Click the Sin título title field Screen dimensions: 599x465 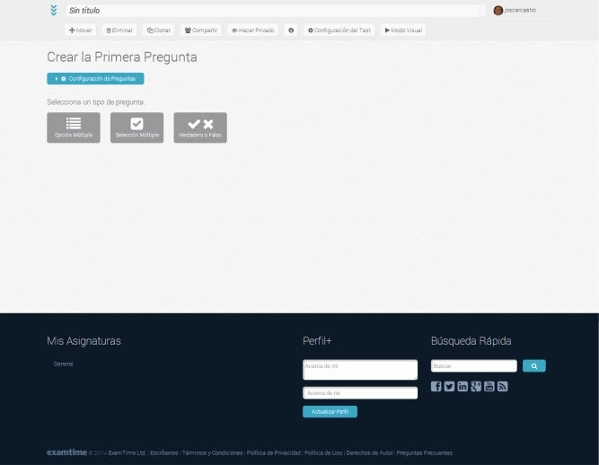pyautogui.click(x=276, y=11)
